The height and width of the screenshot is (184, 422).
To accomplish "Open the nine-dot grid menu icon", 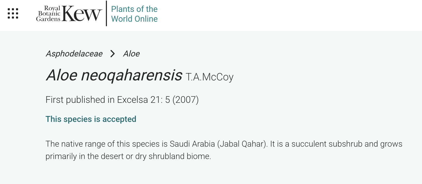I will [x=13, y=13].
